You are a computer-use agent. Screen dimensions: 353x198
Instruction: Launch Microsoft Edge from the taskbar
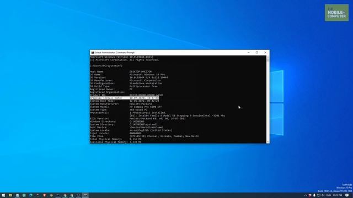click(31, 195)
